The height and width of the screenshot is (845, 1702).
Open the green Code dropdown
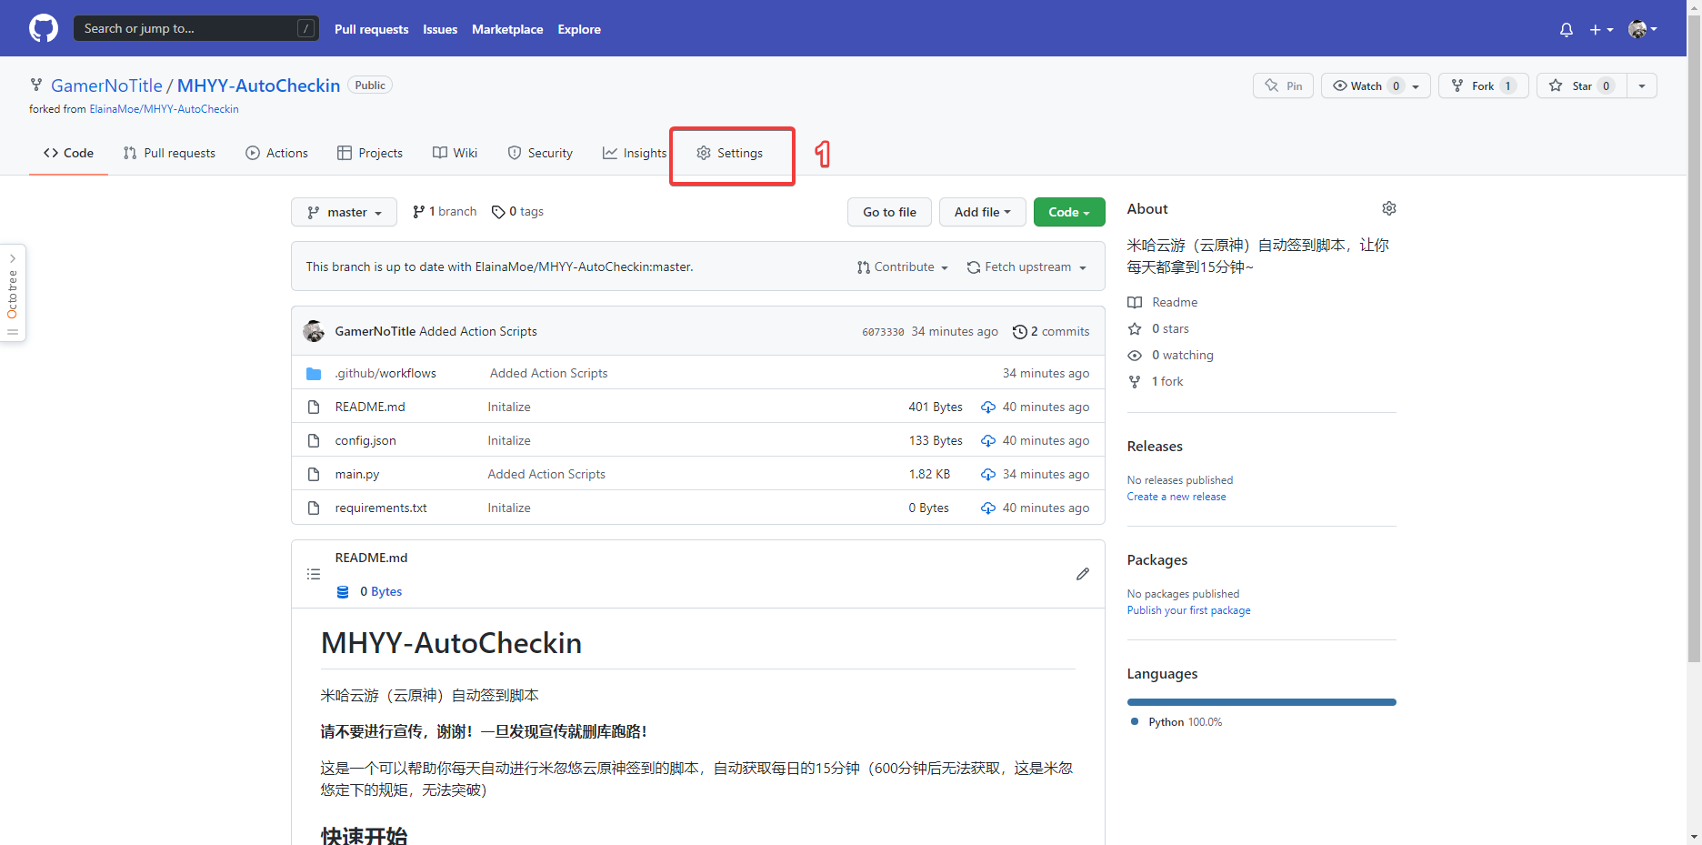1068,212
